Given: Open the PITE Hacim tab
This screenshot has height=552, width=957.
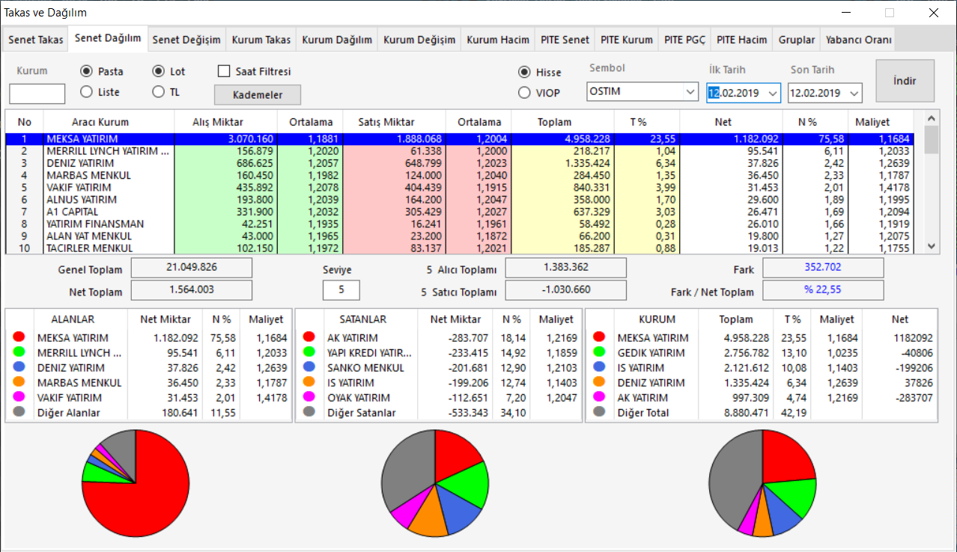Looking at the screenshot, I should coord(741,40).
